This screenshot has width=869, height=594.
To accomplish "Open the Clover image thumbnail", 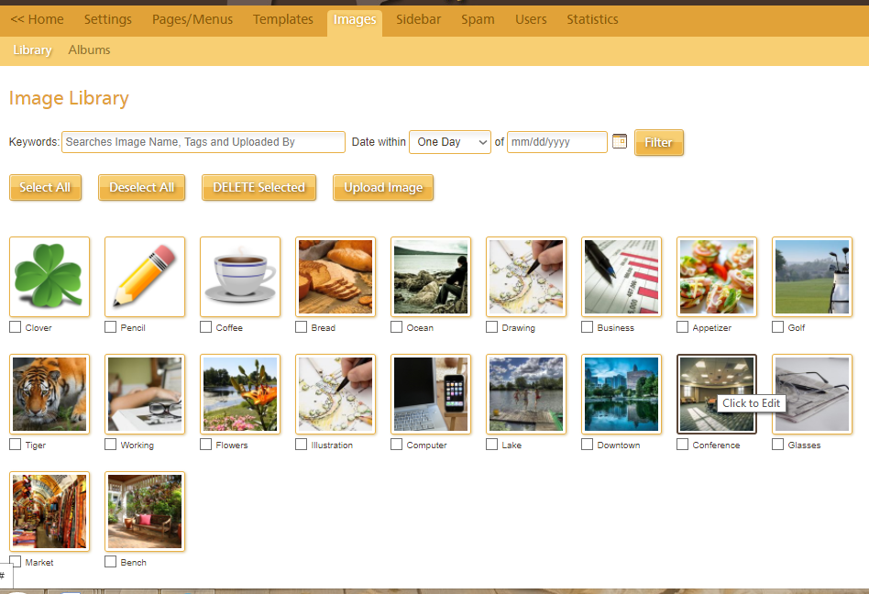I will point(49,277).
